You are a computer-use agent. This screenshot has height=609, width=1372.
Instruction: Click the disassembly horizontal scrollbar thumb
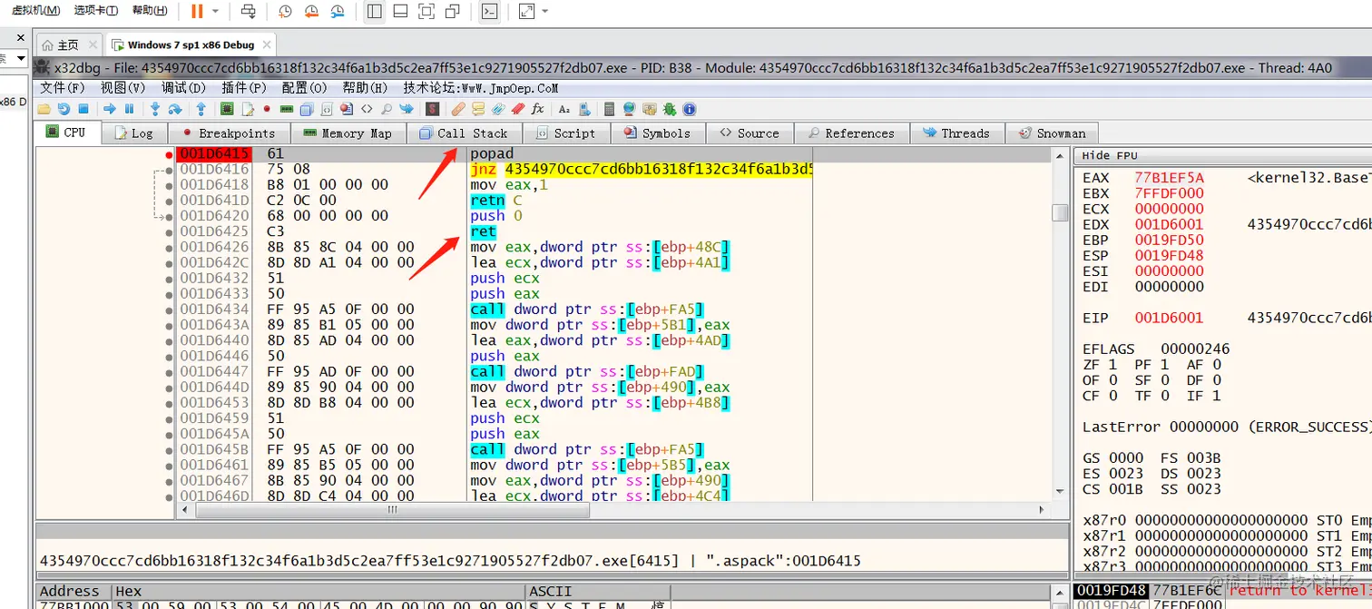(393, 510)
